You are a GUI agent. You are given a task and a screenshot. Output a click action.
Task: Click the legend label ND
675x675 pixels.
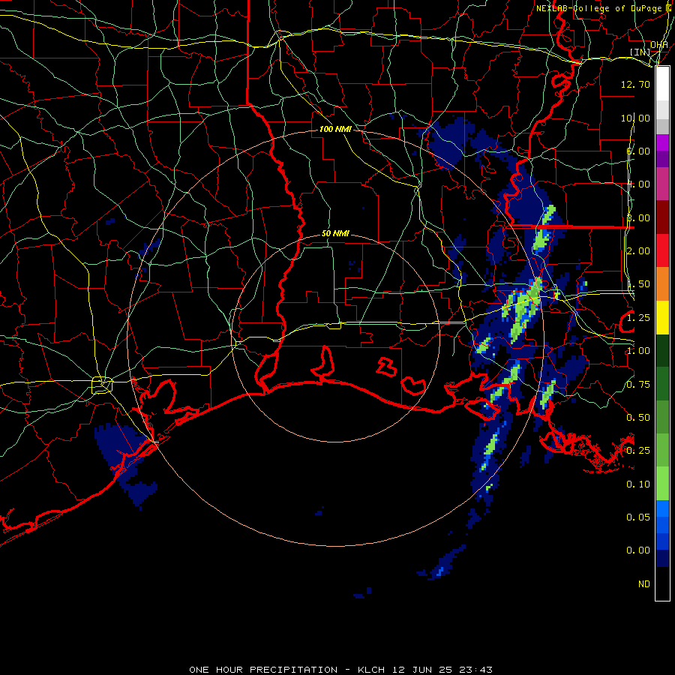tap(644, 584)
